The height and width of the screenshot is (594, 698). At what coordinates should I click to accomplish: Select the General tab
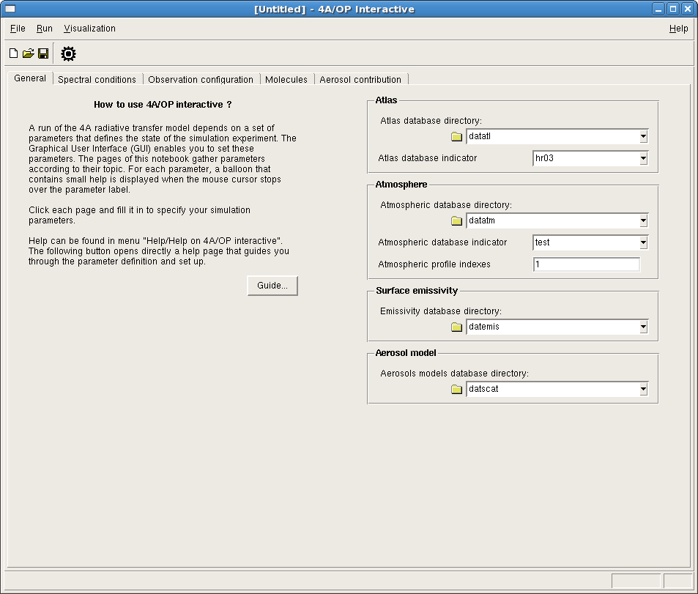pyautogui.click(x=30, y=78)
